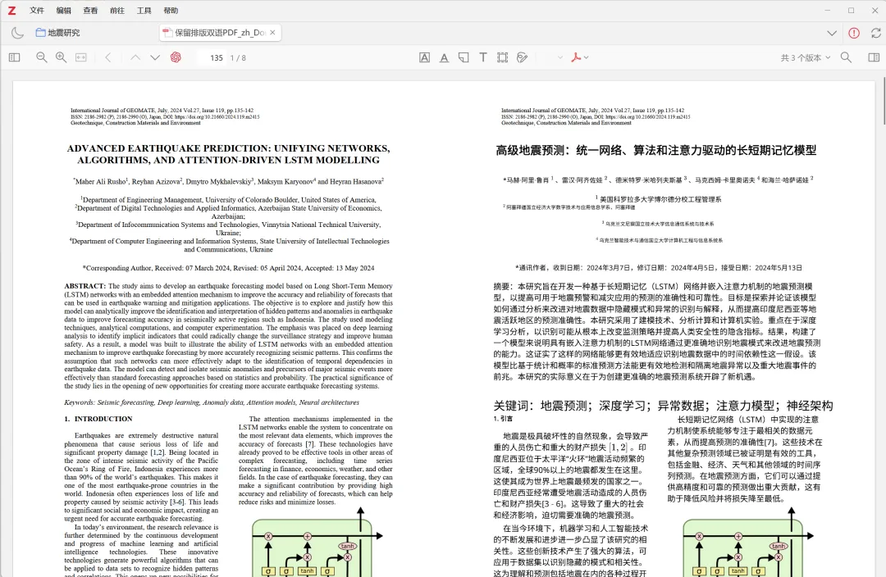Open the 查看 menu
This screenshot has width=886, height=577.
click(x=90, y=10)
